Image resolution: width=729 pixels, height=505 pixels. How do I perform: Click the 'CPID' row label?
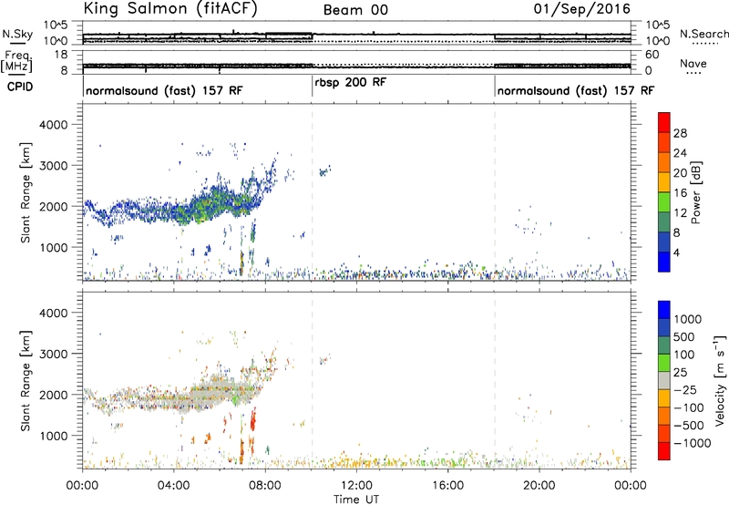pos(20,87)
